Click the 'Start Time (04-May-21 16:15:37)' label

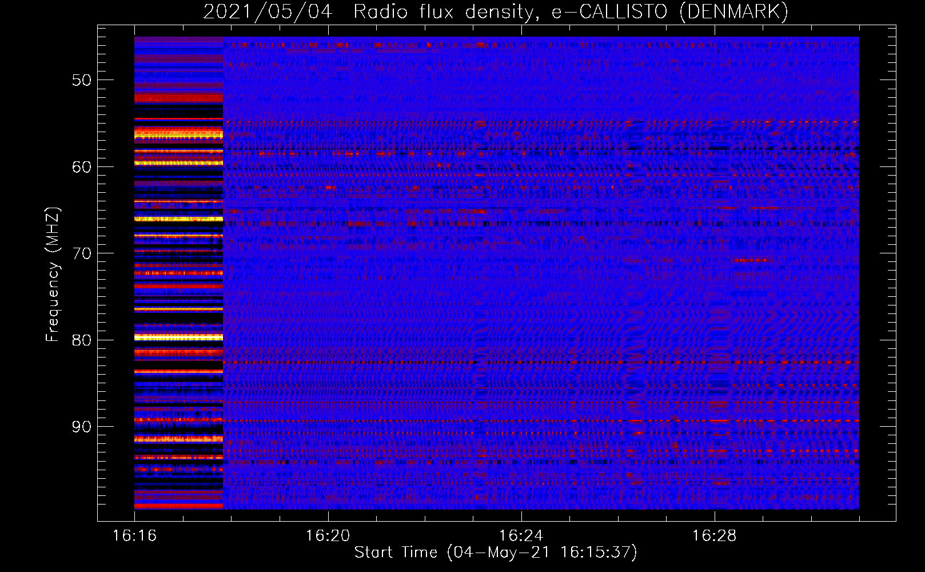[x=496, y=553]
